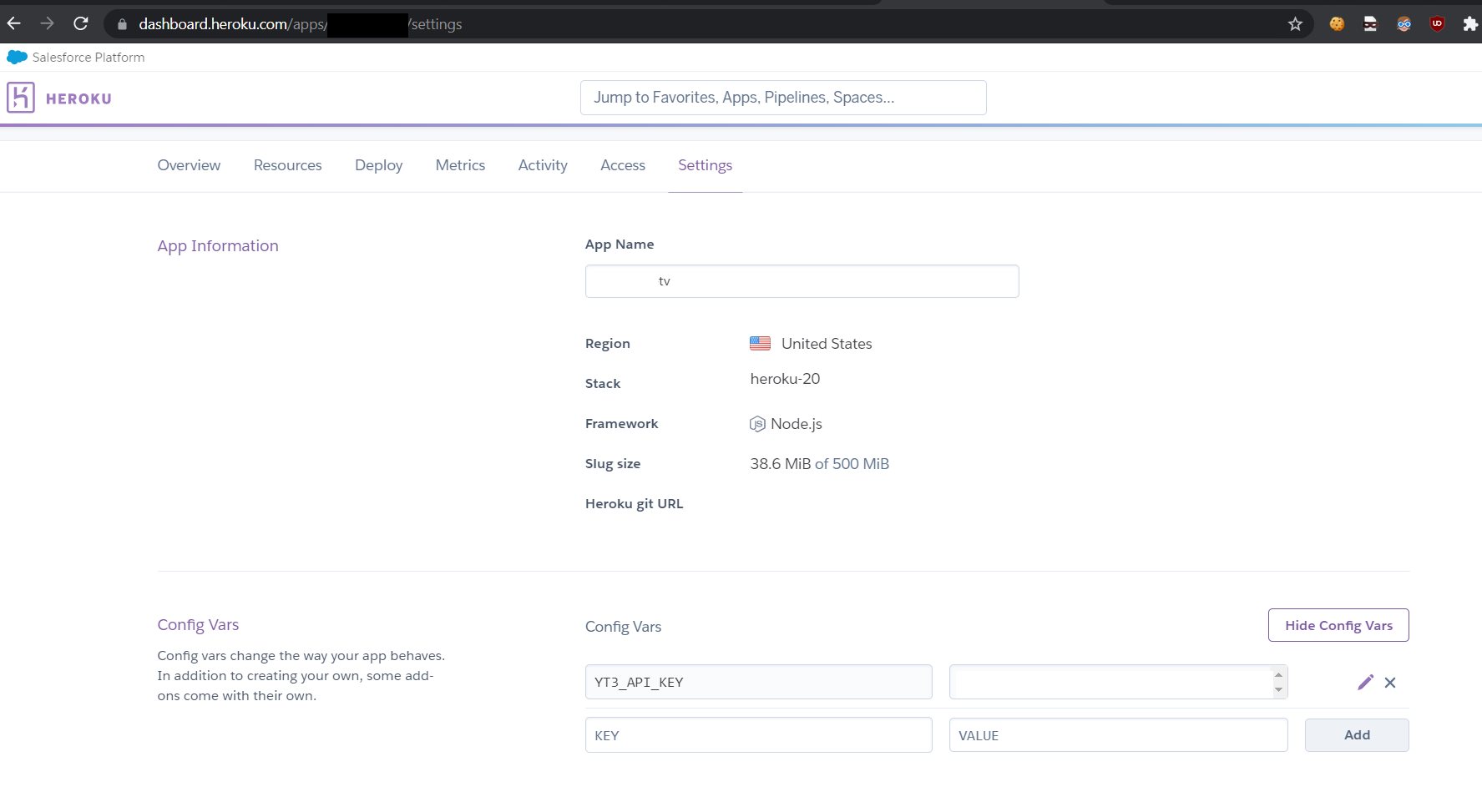Click the purple Config Vars section heading

[x=198, y=624]
